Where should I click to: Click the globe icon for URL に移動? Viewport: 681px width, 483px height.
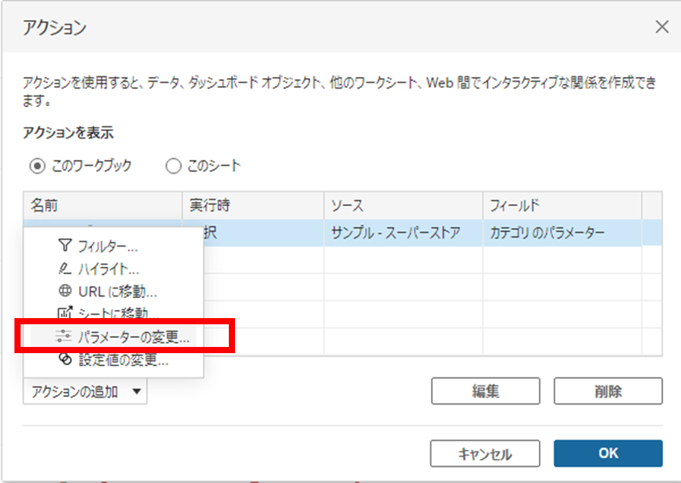(x=65, y=291)
